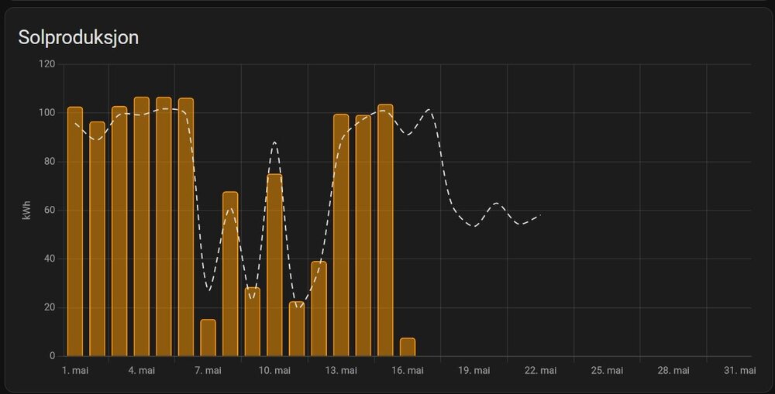
Task: Select the bar for 1. mai
Action: [75, 232]
